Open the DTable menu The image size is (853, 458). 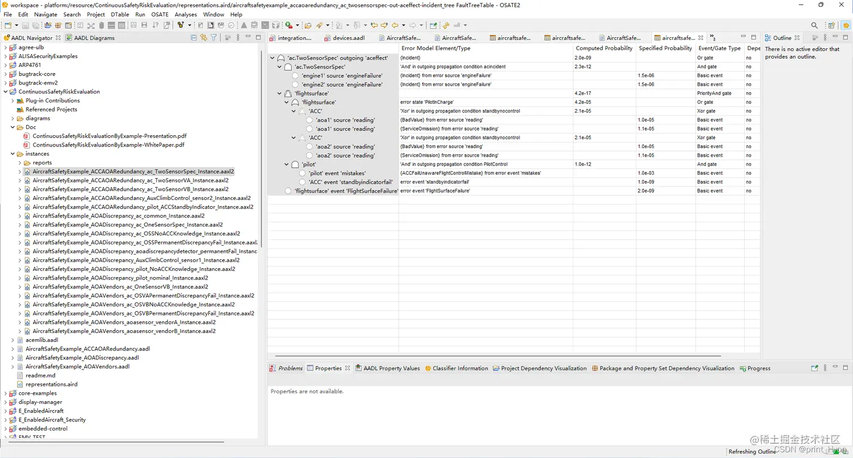(120, 15)
